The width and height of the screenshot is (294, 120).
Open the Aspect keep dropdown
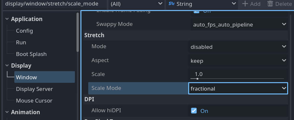tap(238, 60)
